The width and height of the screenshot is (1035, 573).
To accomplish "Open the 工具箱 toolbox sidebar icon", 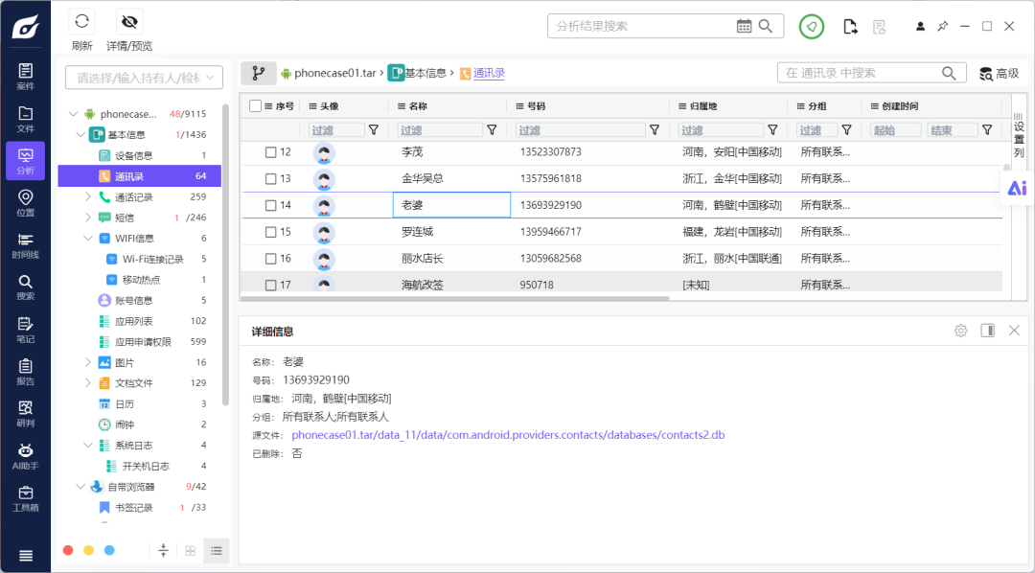I will pyautogui.click(x=25, y=499).
